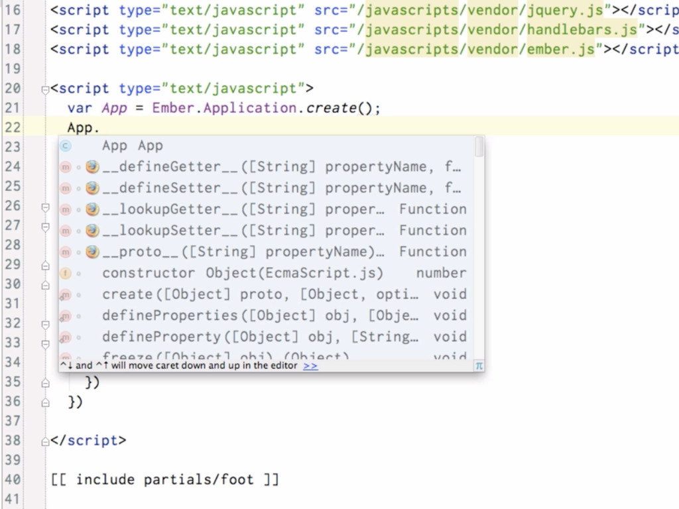
Task: Pick the __lookupGetter__ completion entry
Action: (x=266, y=209)
